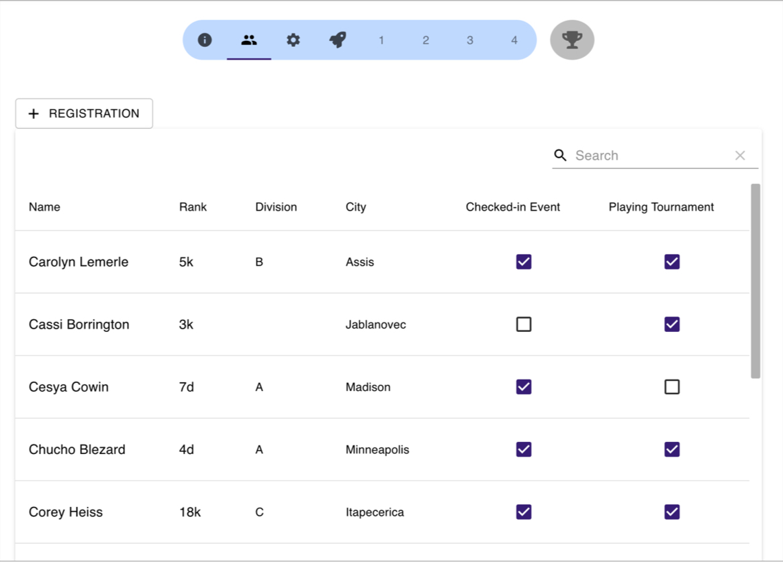Select the name Carolyn Lemerle
This screenshot has width=783, height=562.
[x=79, y=262]
